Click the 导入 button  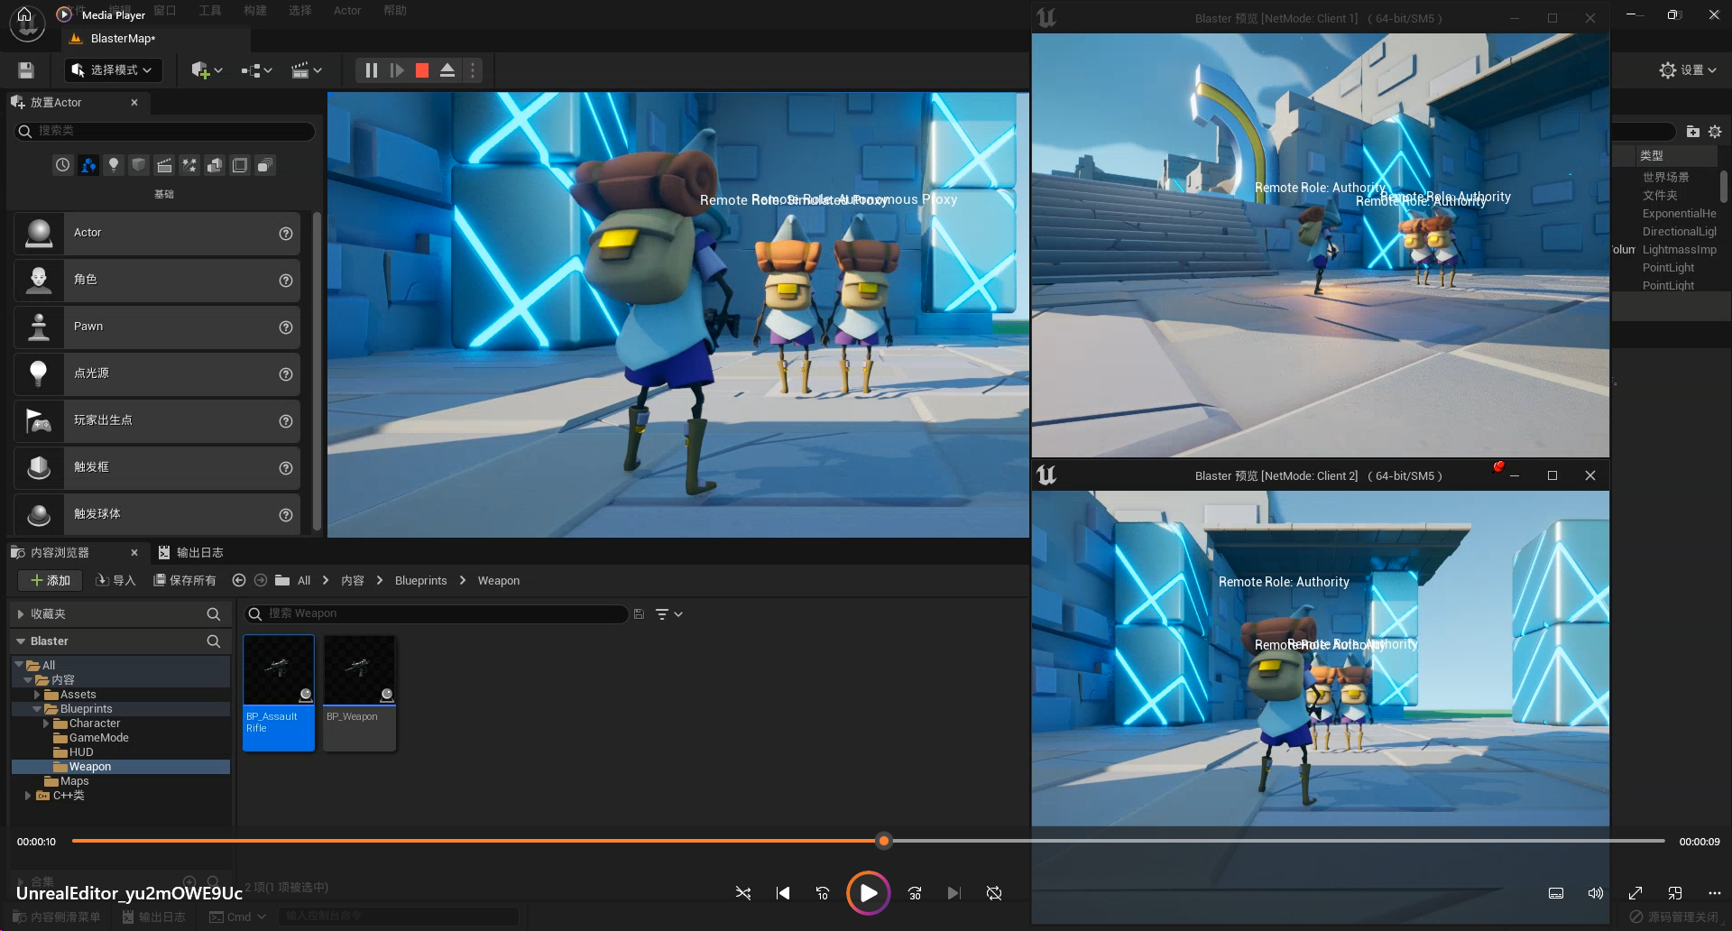[115, 581]
